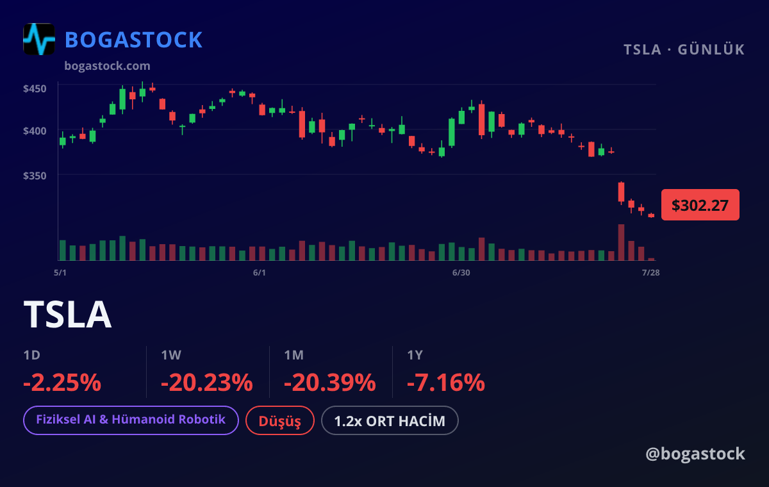The height and width of the screenshot is (487, 769).
Task: Click the $450 price axis label
Action: pyautogui.click(x=35, y=88)
